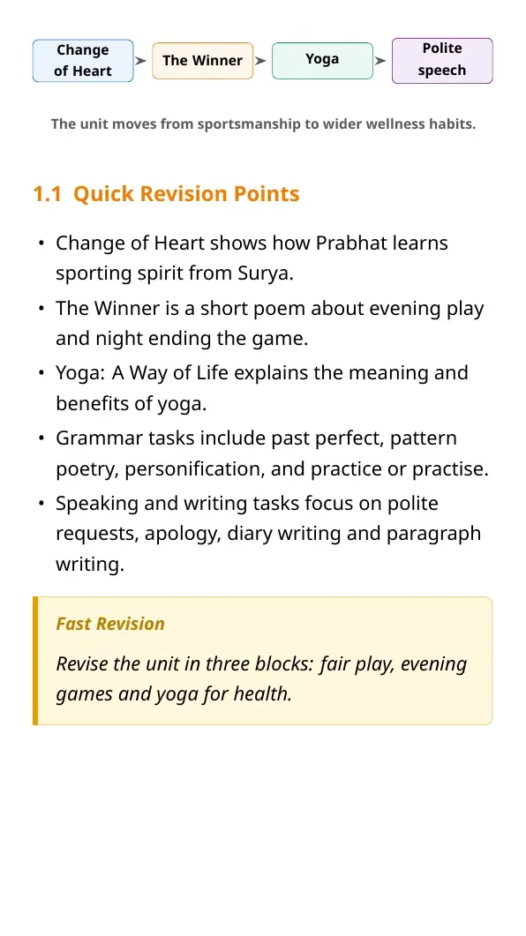
Task: Select the purple Polite speech box
Action: [442, 60]
